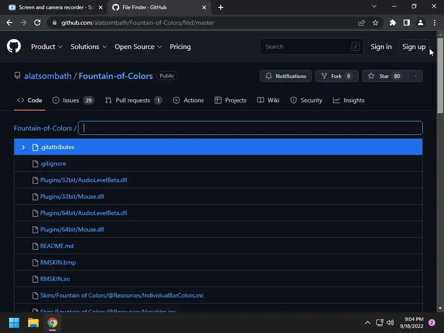This screenshot has height=333, width=444.
Task: Bookmark page with the star icon
Action: (x=375, y=23)
